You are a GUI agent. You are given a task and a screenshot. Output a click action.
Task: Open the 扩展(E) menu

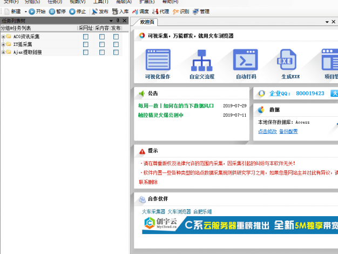(x=147, y=2)
